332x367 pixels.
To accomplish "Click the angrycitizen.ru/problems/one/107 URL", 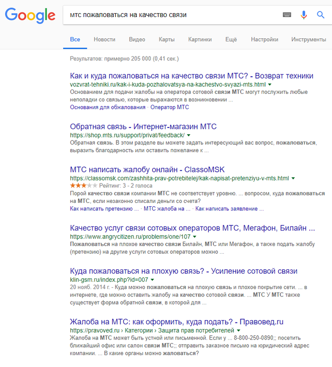I will pyautogui.click(x=130, y=237).
